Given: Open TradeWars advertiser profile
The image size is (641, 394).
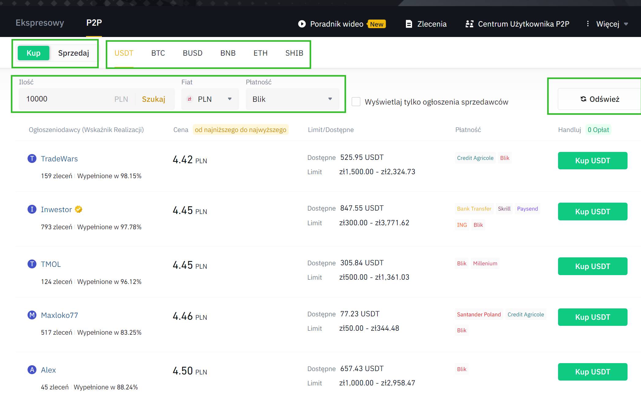Looking at the screenshot, I should 59,159.
